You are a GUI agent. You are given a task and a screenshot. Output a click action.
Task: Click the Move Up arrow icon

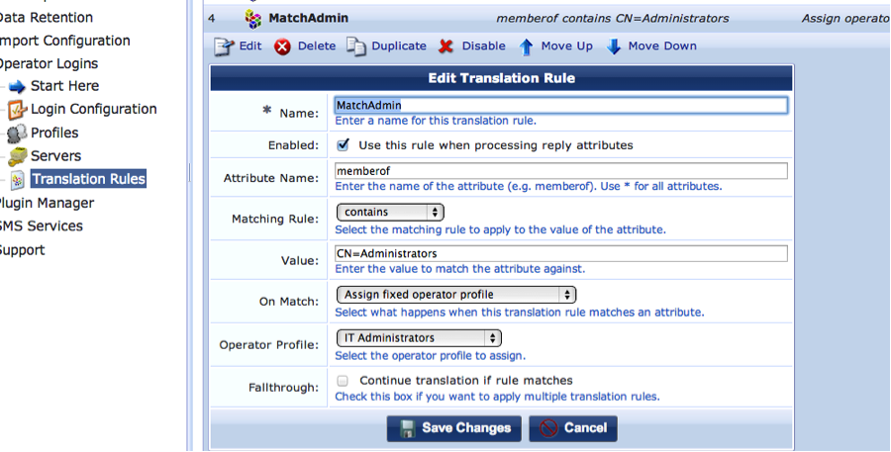tap(526, 46)
